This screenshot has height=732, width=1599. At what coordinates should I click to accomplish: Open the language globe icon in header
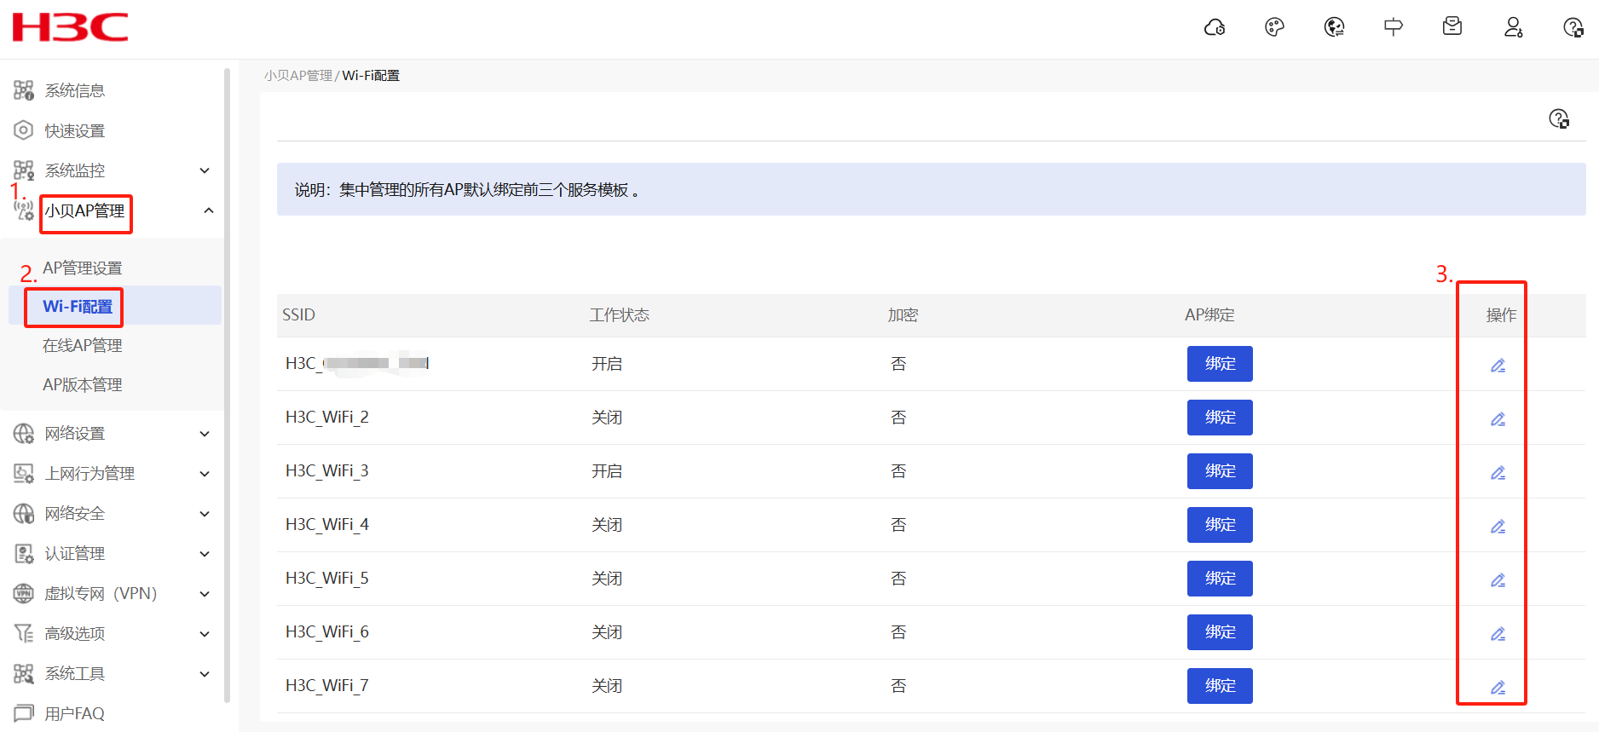1334,27
